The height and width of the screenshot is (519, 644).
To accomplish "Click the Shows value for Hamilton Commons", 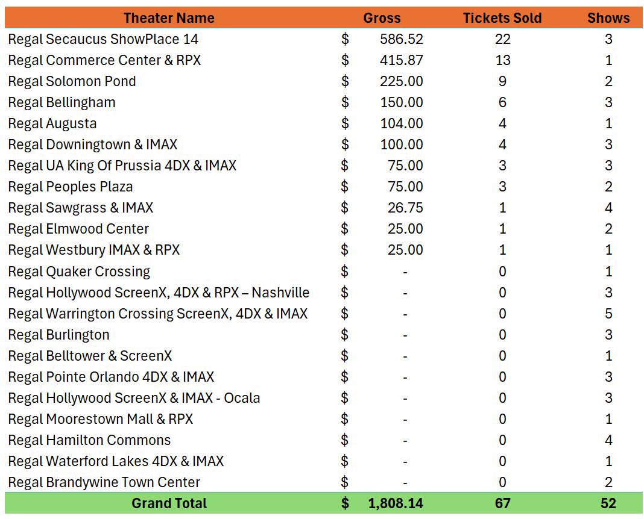I will click(608, 440).
